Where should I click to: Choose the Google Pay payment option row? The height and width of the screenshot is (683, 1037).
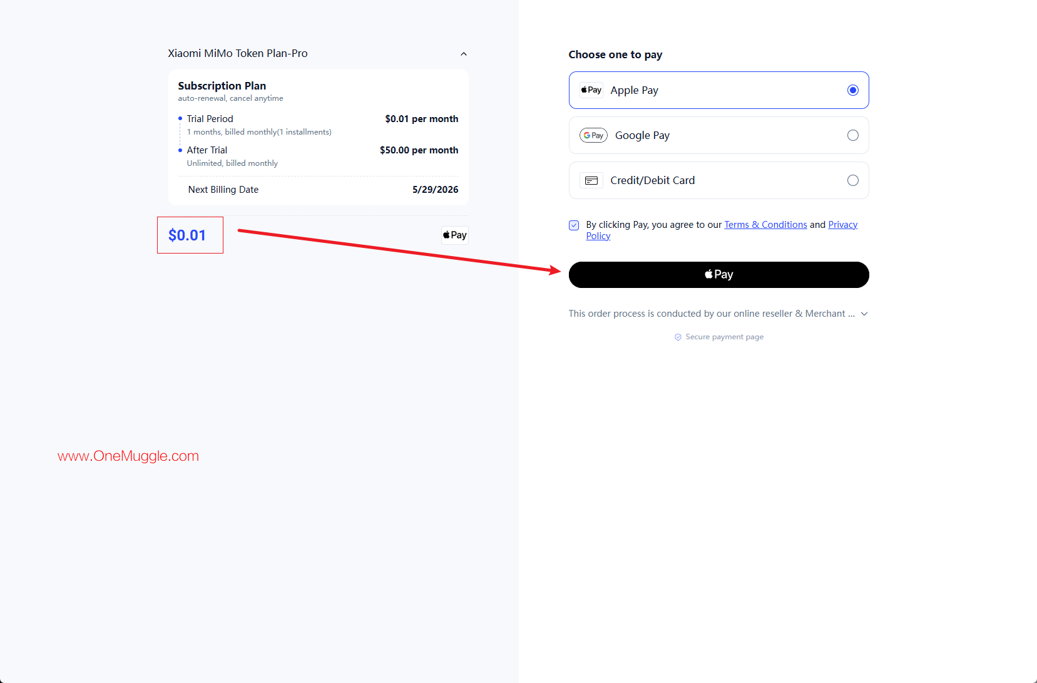pos(718,135)
